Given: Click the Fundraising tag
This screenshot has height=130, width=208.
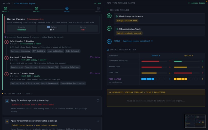Looking at the screenshot, I should tap(17, 67).
